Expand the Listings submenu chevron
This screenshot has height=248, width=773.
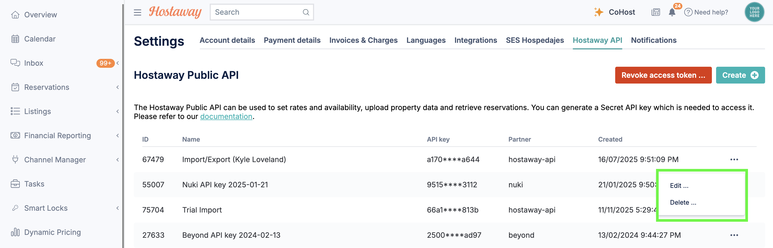click(118, 111)
